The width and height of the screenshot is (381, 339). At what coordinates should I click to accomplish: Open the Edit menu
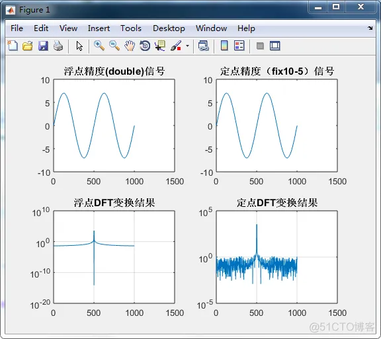[x=41, y=28]
